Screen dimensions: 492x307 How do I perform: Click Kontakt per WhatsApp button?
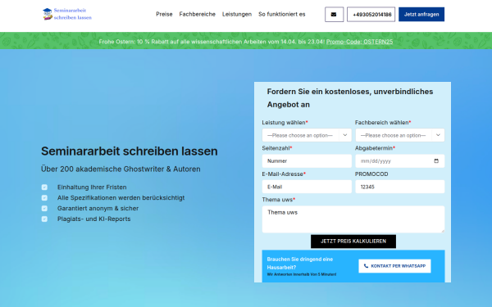[x=394, y=266]
